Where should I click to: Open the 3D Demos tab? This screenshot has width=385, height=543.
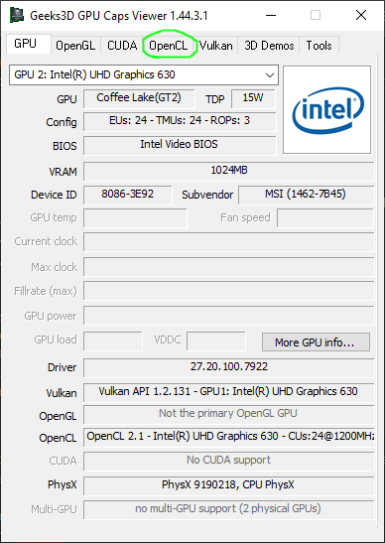point(269,46)
